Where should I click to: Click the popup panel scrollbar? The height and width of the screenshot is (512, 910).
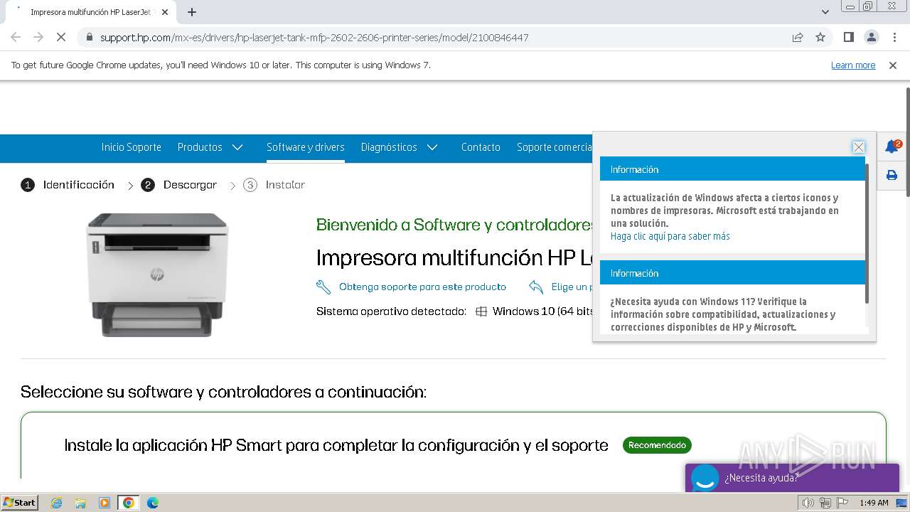867,233
